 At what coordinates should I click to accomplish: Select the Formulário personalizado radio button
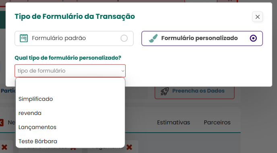coord(253,38)
